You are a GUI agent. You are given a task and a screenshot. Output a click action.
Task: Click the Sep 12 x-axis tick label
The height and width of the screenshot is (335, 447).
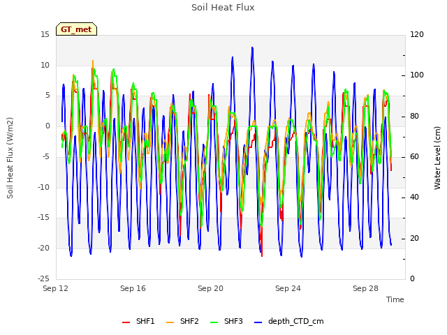56,288
